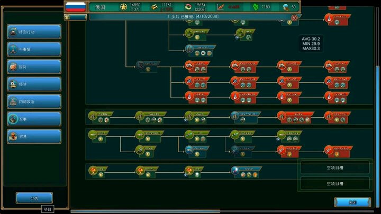The width and height of the screenshot is (381, 214).
Task: Click the gold star action points icon
Action: (x=123, y=7)
